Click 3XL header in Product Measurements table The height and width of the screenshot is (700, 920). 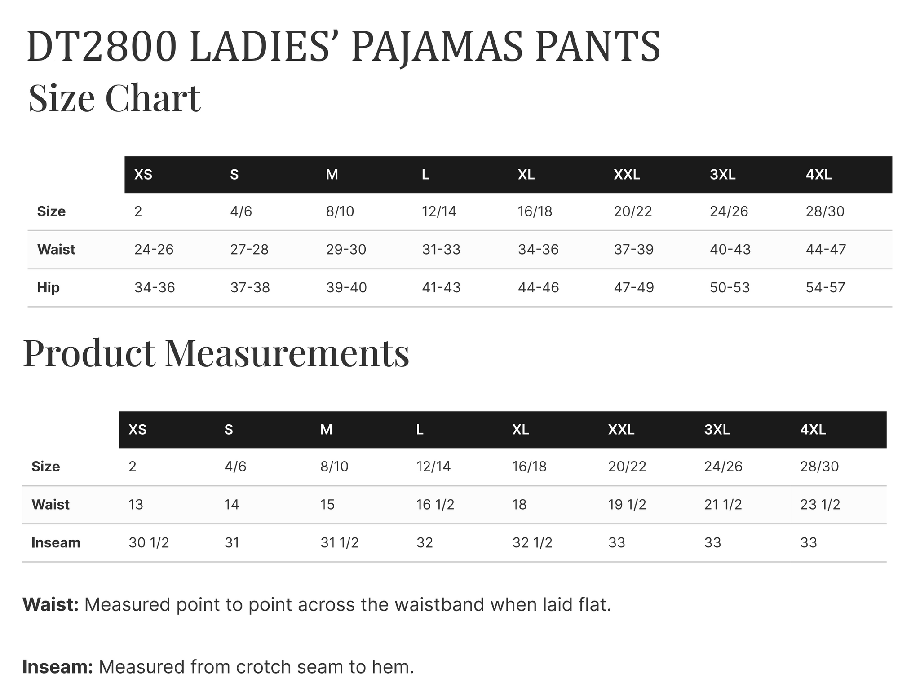(x=717, y=430)
